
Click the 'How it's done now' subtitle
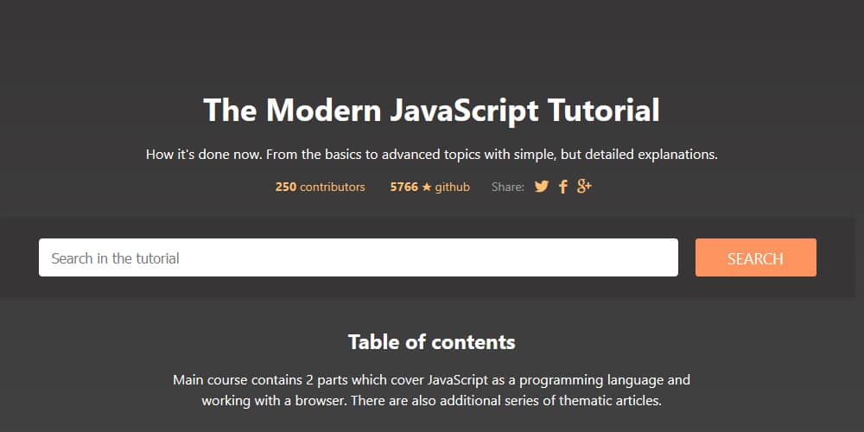(x=431, y=156)
